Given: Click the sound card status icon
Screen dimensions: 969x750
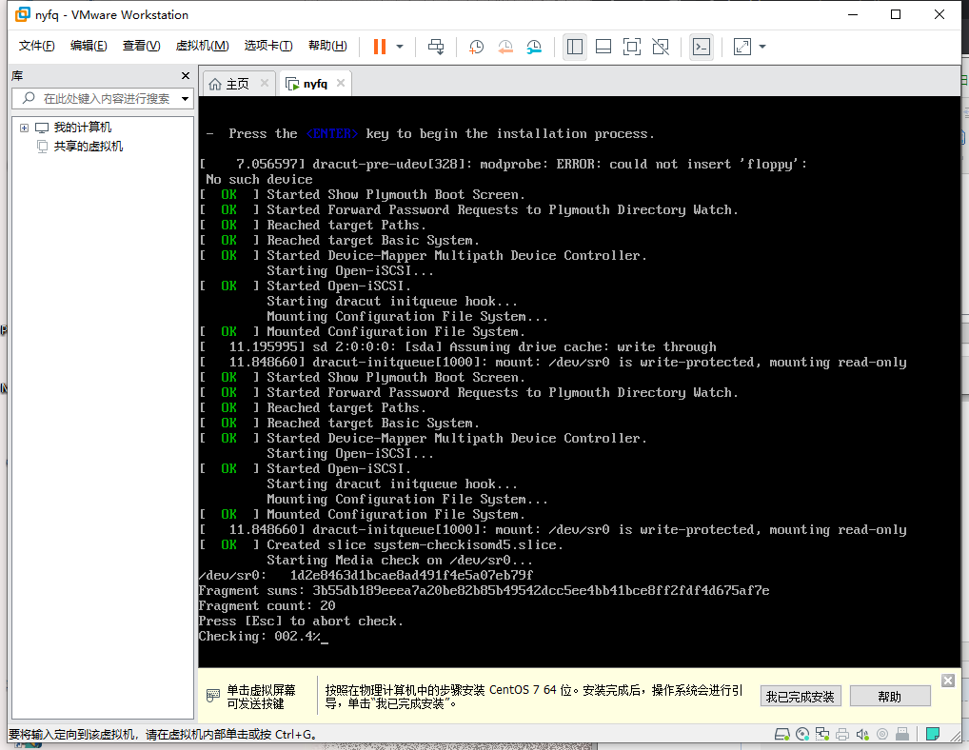Looking at the screenshot, I should (862, 734).
